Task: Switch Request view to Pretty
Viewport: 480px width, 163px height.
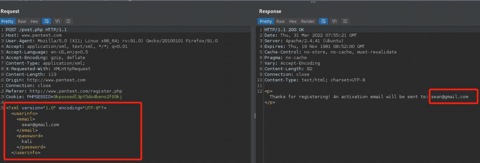Action: tap(7, 21)
